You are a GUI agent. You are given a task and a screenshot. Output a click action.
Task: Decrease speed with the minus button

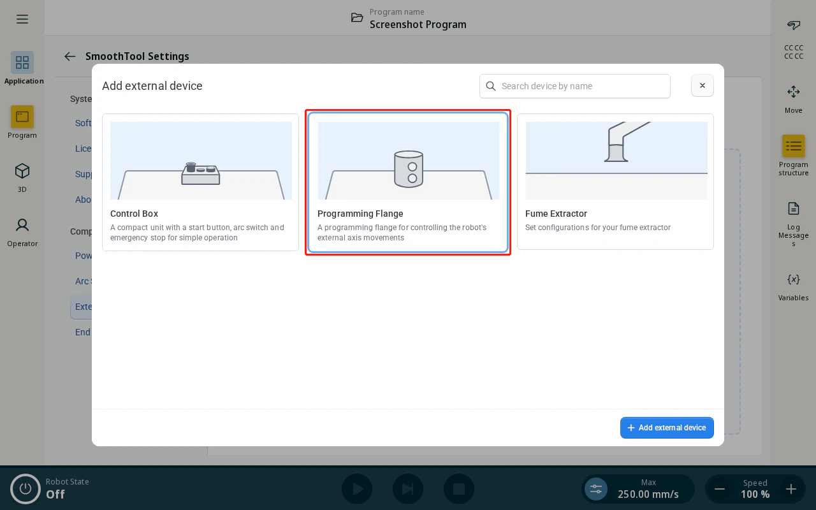720,489
